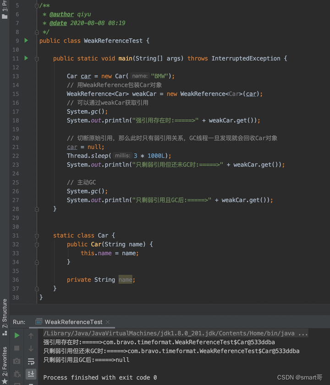This screenshot has width=330, height=385.
Task: Click car = null assignment variable
Action: 72,147
